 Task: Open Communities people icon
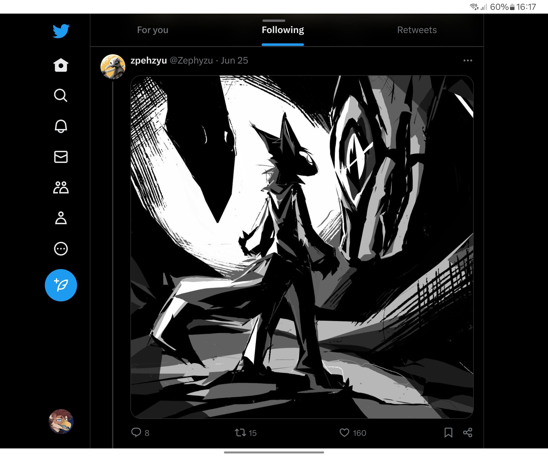coord(61,187)
